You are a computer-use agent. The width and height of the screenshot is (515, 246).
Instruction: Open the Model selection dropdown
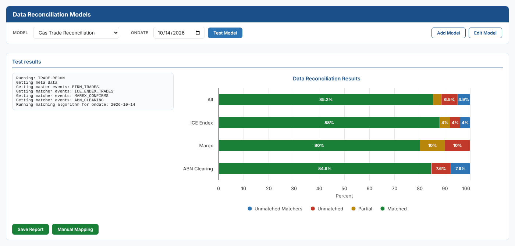(76, 33)
